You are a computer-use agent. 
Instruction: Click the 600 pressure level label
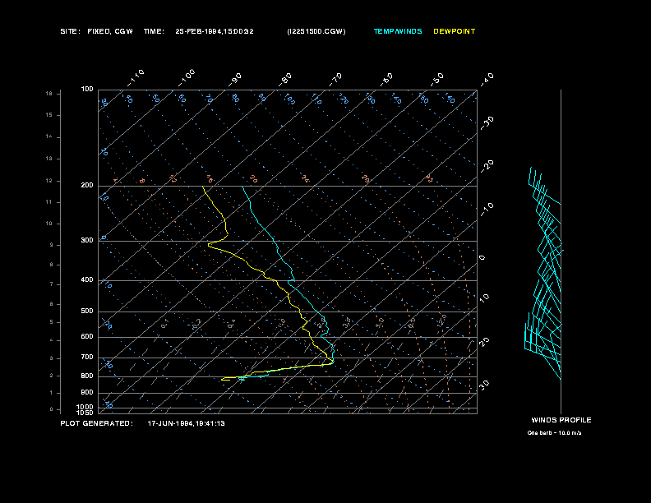87,337
